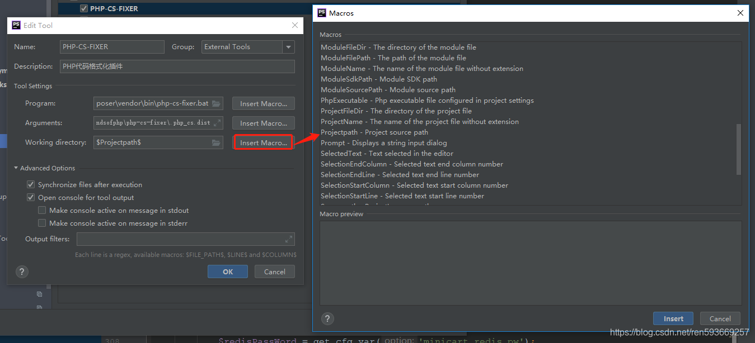Expand the Output filters field using its arrow icon
Viewport: 755px width, 343px height.
pyautogui.click(x=289, y=239)
